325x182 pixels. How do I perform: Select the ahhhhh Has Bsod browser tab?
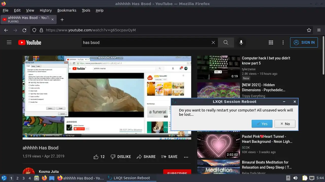28,19
